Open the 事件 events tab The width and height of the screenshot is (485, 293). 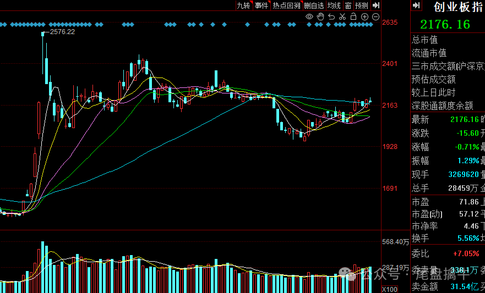(x=261, y=5)
